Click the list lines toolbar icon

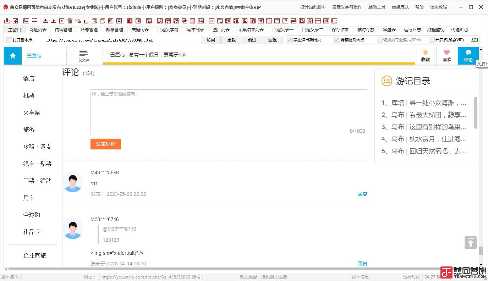point(34,21)
